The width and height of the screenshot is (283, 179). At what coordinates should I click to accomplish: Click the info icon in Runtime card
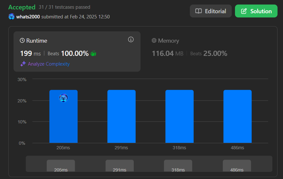[x=131, y=39]
